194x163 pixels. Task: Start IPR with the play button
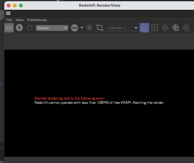coord(19,28)
